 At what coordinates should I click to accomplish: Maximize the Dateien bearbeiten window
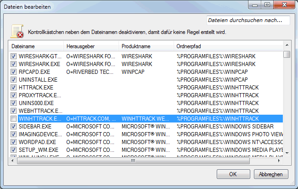(x=267, y=5)
